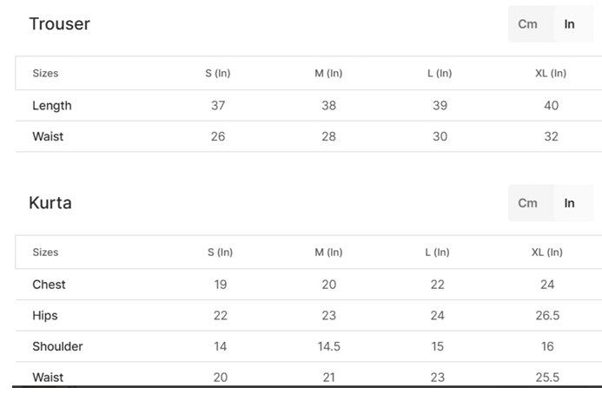Select the Waist row label in Trouser table
The image size is (602, 394).
click(x=48, y=136)
